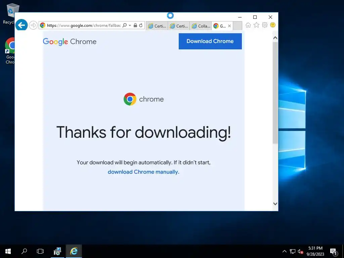
Task: Switch to the second Certi... tab
Action: click(x=179, y=26)
